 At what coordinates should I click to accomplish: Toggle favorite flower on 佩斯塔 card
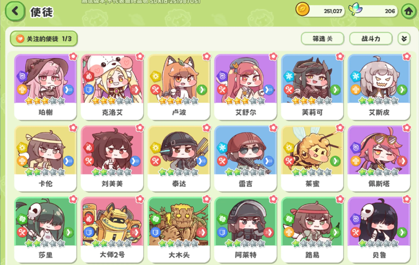tap(406, 128)
